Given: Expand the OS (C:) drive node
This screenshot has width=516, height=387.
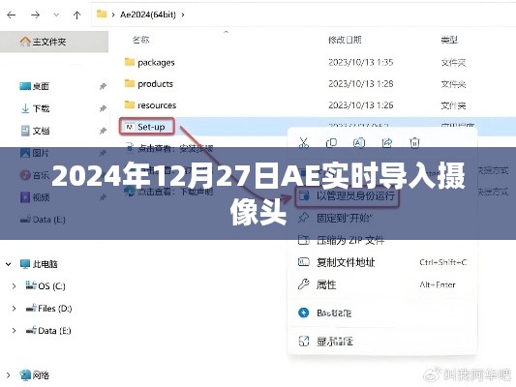Looking at the screenshot, I should (x=14, y=286).
